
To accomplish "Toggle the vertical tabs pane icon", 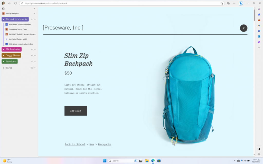I will [3, 8].
